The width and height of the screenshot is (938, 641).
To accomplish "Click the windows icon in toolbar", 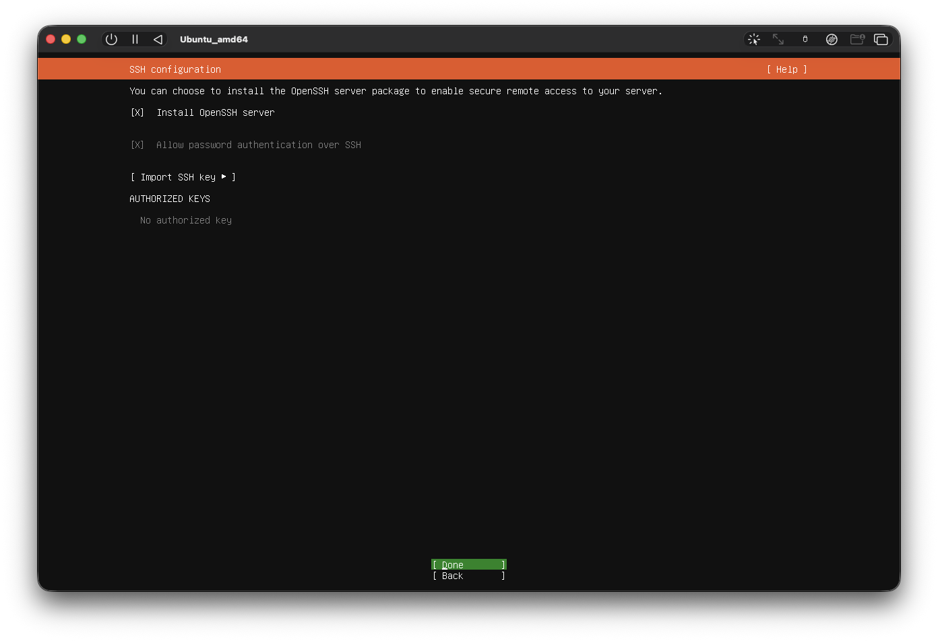I will coord(881,40).
